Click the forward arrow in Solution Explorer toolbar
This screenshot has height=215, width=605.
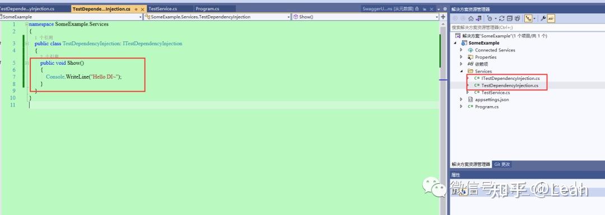pyautogui.click(x=463, y=18)
